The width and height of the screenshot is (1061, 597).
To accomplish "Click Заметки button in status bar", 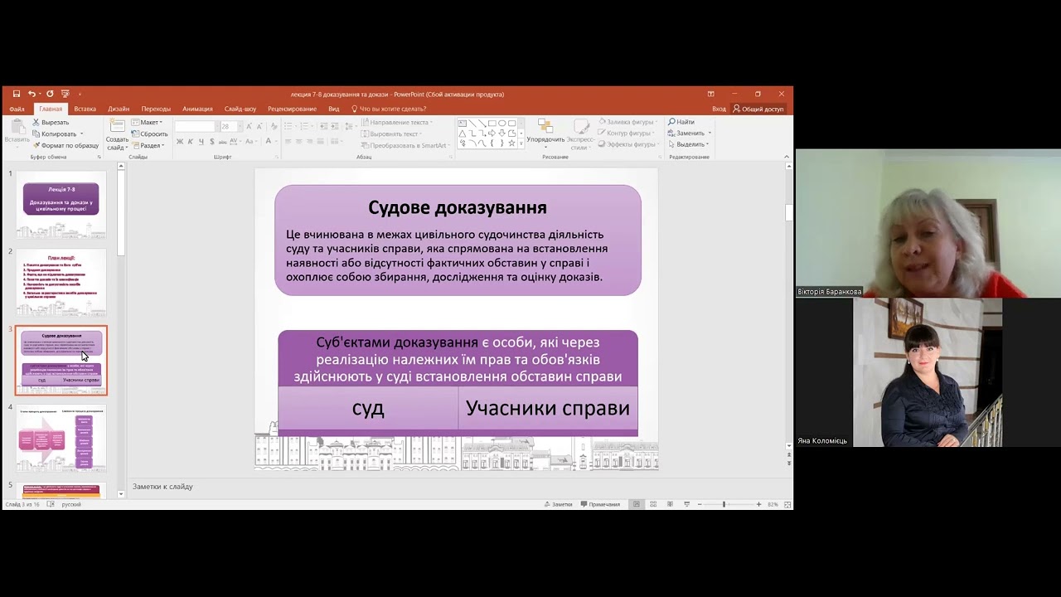I will click(x=558, y=504).
